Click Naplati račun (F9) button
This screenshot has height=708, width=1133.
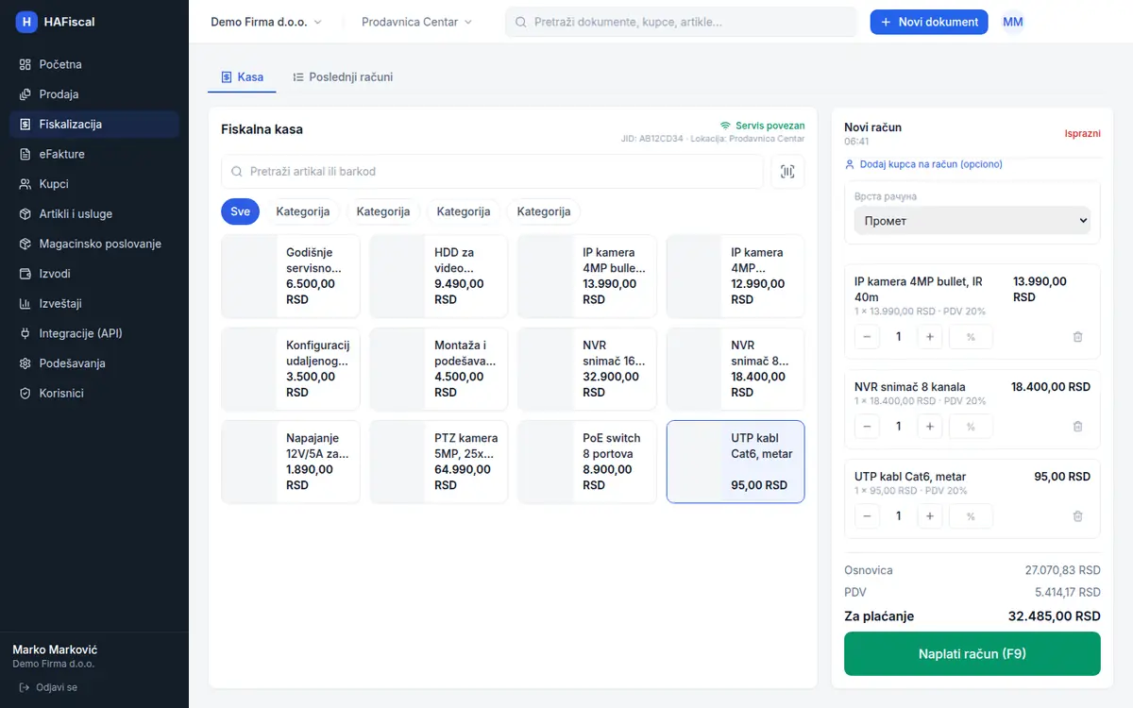tap(972, 654)
